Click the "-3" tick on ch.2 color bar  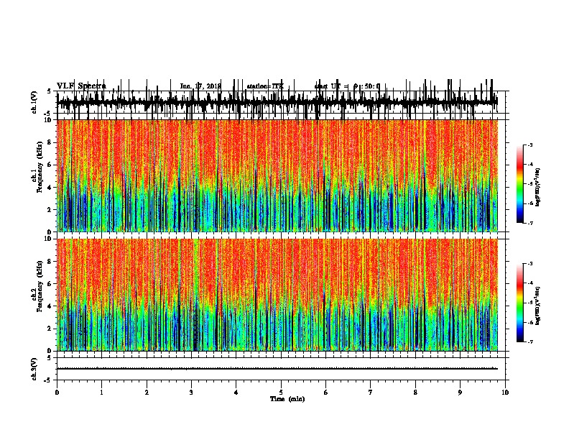(x=529, y=264)
